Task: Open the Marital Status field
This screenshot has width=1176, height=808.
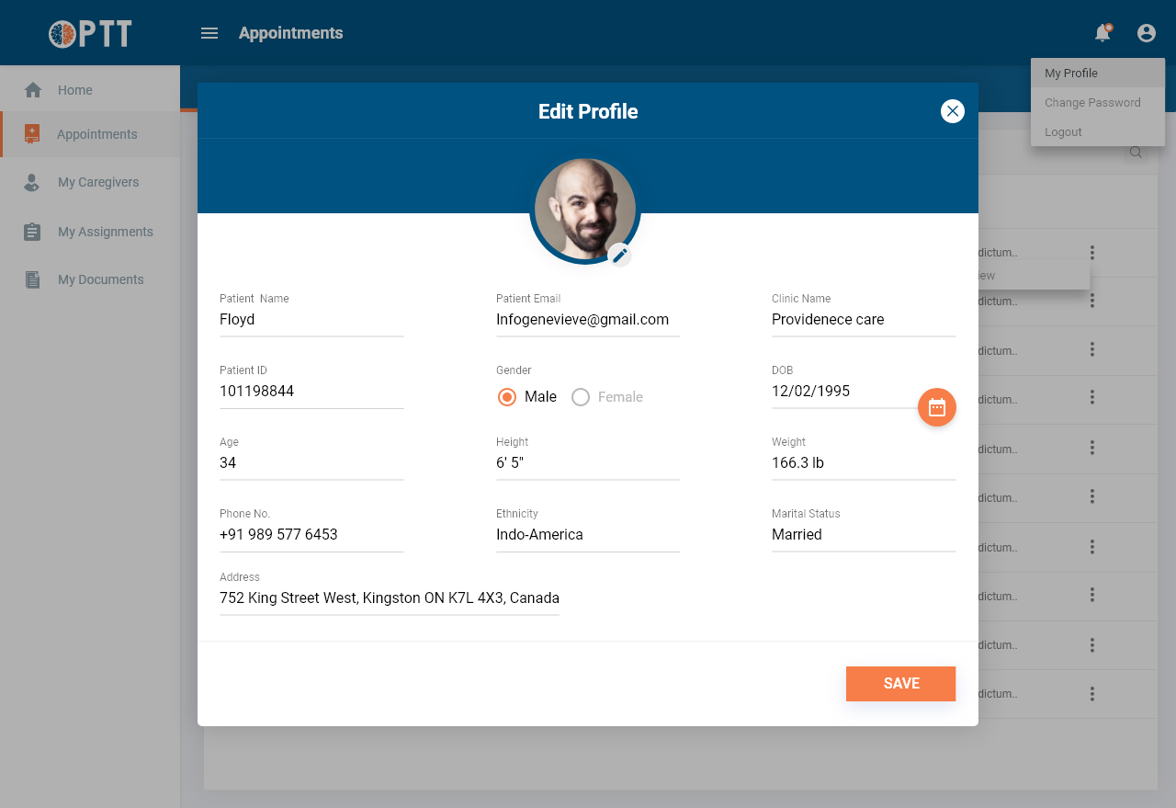Action: [863, 534]
